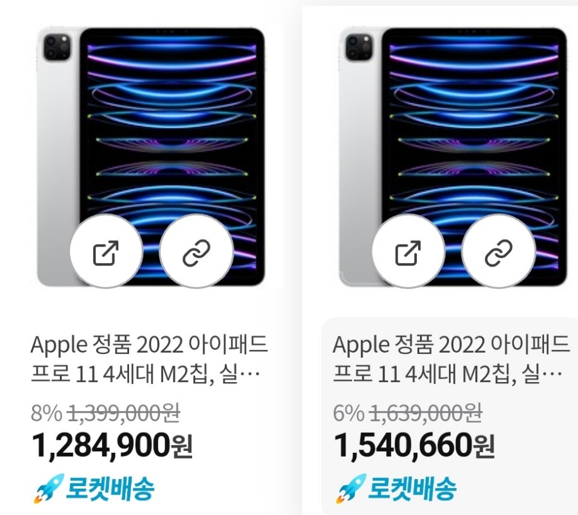Click the right iPad's rear camera module
The image size is (578, 515).
[358, 47]
